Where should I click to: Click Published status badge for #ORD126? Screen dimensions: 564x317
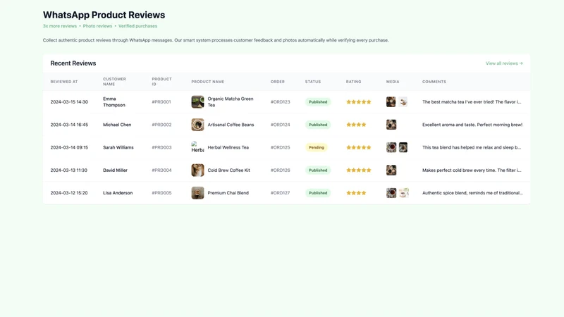[x=318, y=170]
